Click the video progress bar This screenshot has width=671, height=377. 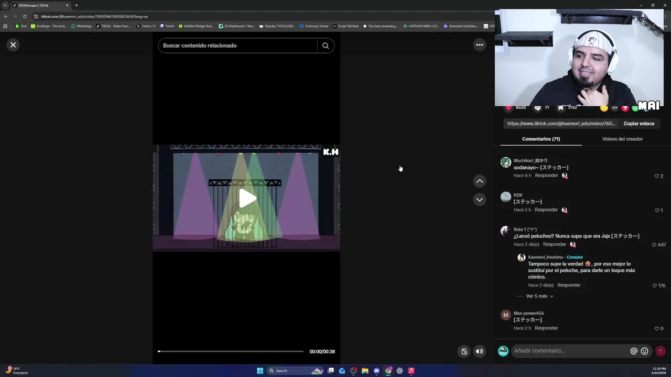pyautogui.click(x=231, y=351)
